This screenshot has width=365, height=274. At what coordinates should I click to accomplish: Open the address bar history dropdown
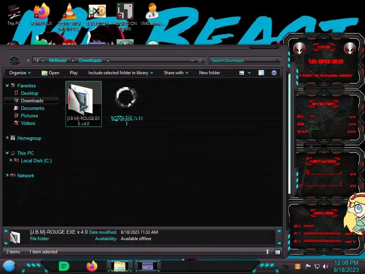coord(192,61)
